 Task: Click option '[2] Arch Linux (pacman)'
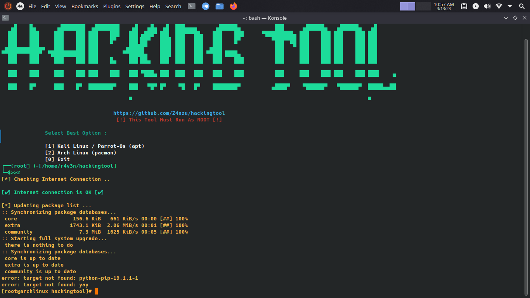(81, 153)
